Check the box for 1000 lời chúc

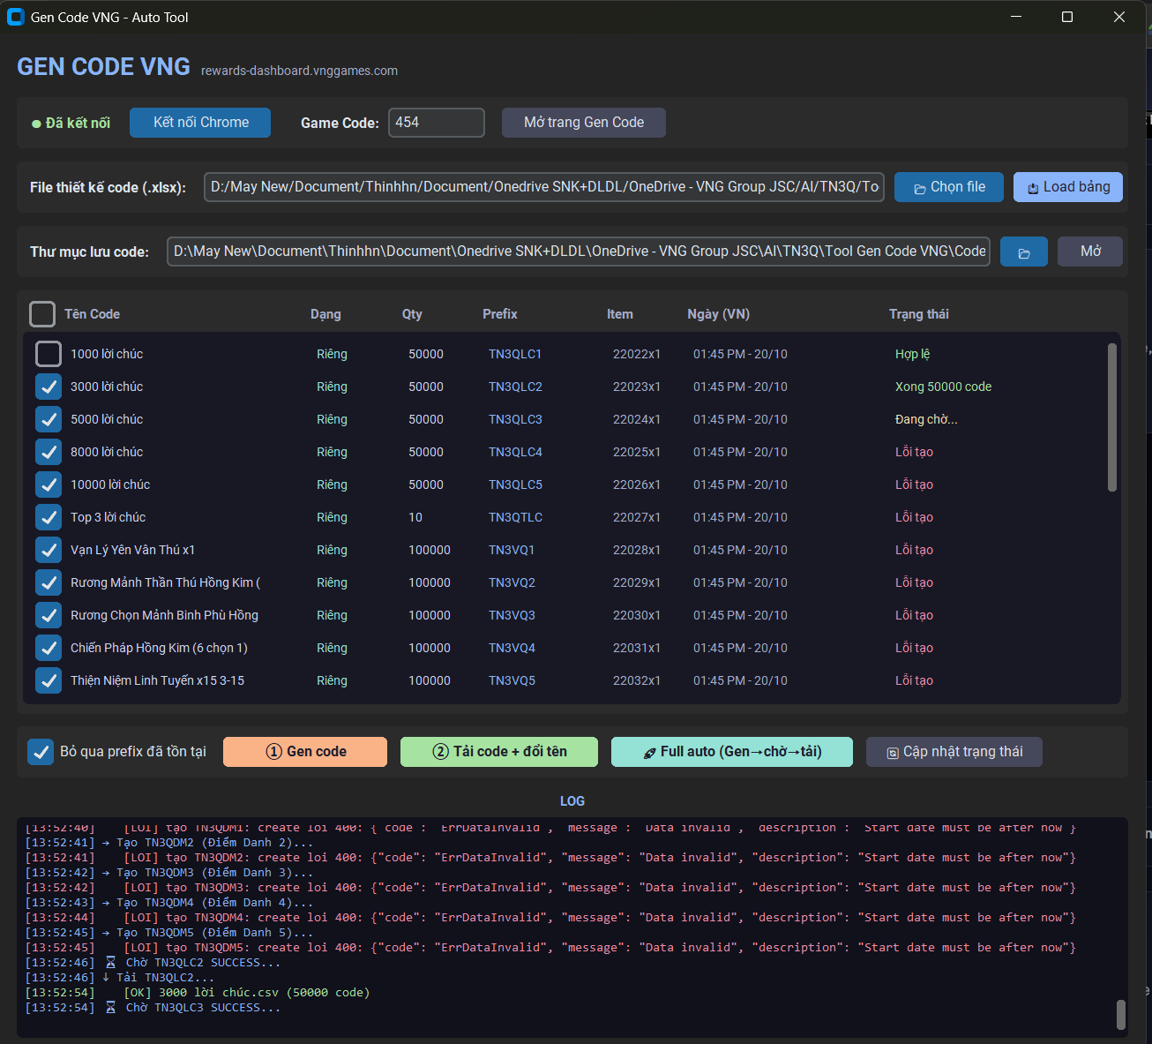point(49,354)
